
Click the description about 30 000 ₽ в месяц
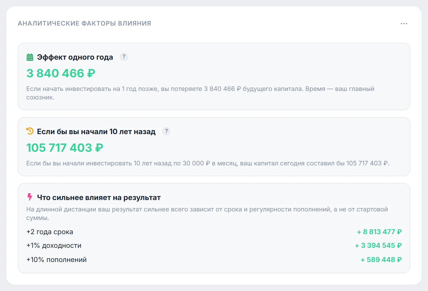coord(208,163)
